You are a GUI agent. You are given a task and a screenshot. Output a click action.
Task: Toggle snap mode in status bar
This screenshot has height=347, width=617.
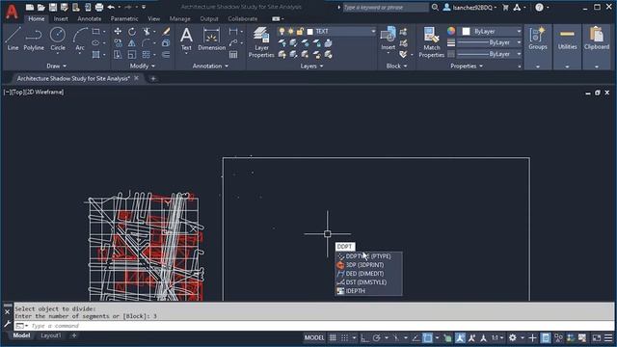[345, 338]
